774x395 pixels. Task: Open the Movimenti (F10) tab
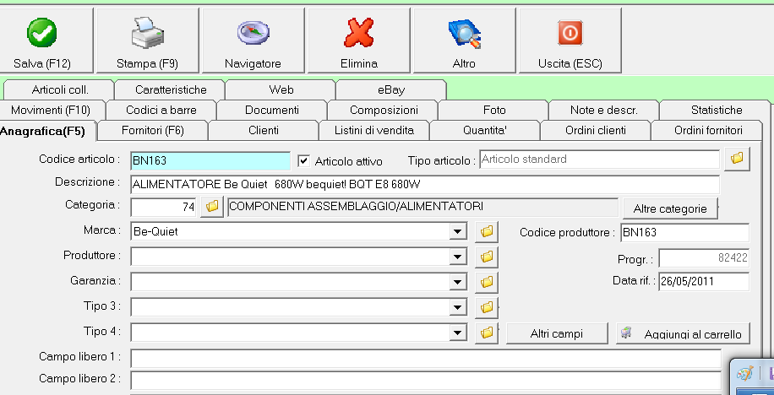(x=51, y=110)
